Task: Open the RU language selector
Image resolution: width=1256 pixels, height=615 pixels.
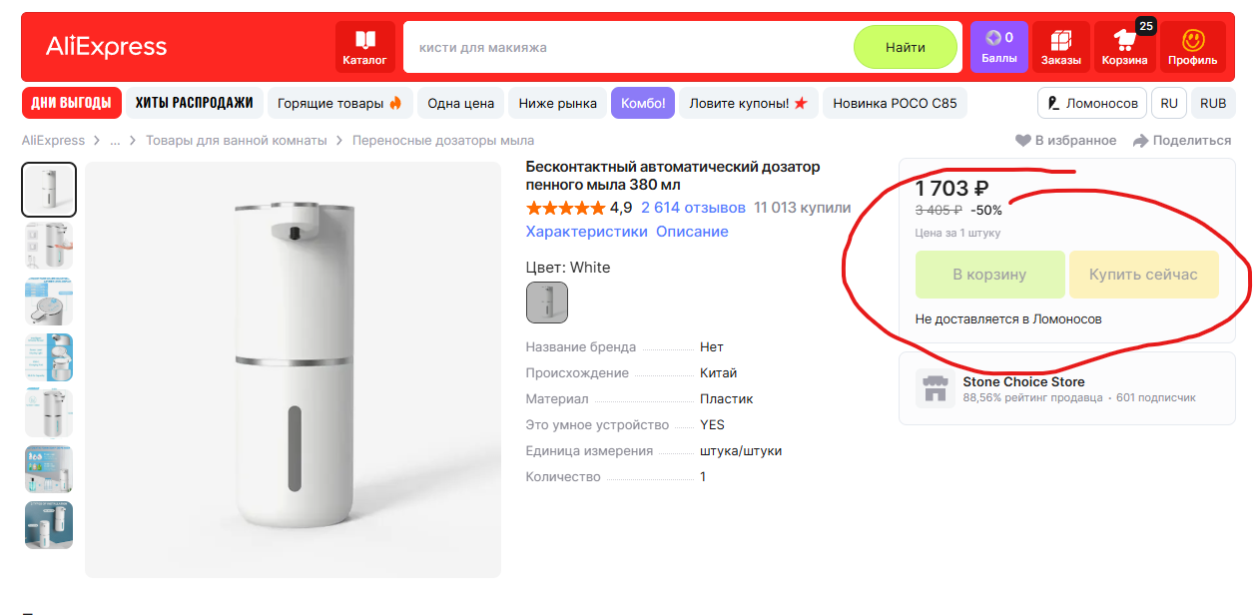Action: (1169, 103)
